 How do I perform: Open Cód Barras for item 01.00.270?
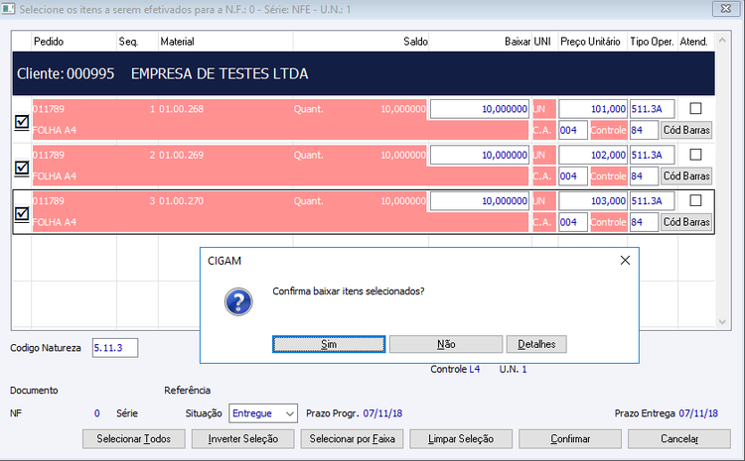point(686,222)
